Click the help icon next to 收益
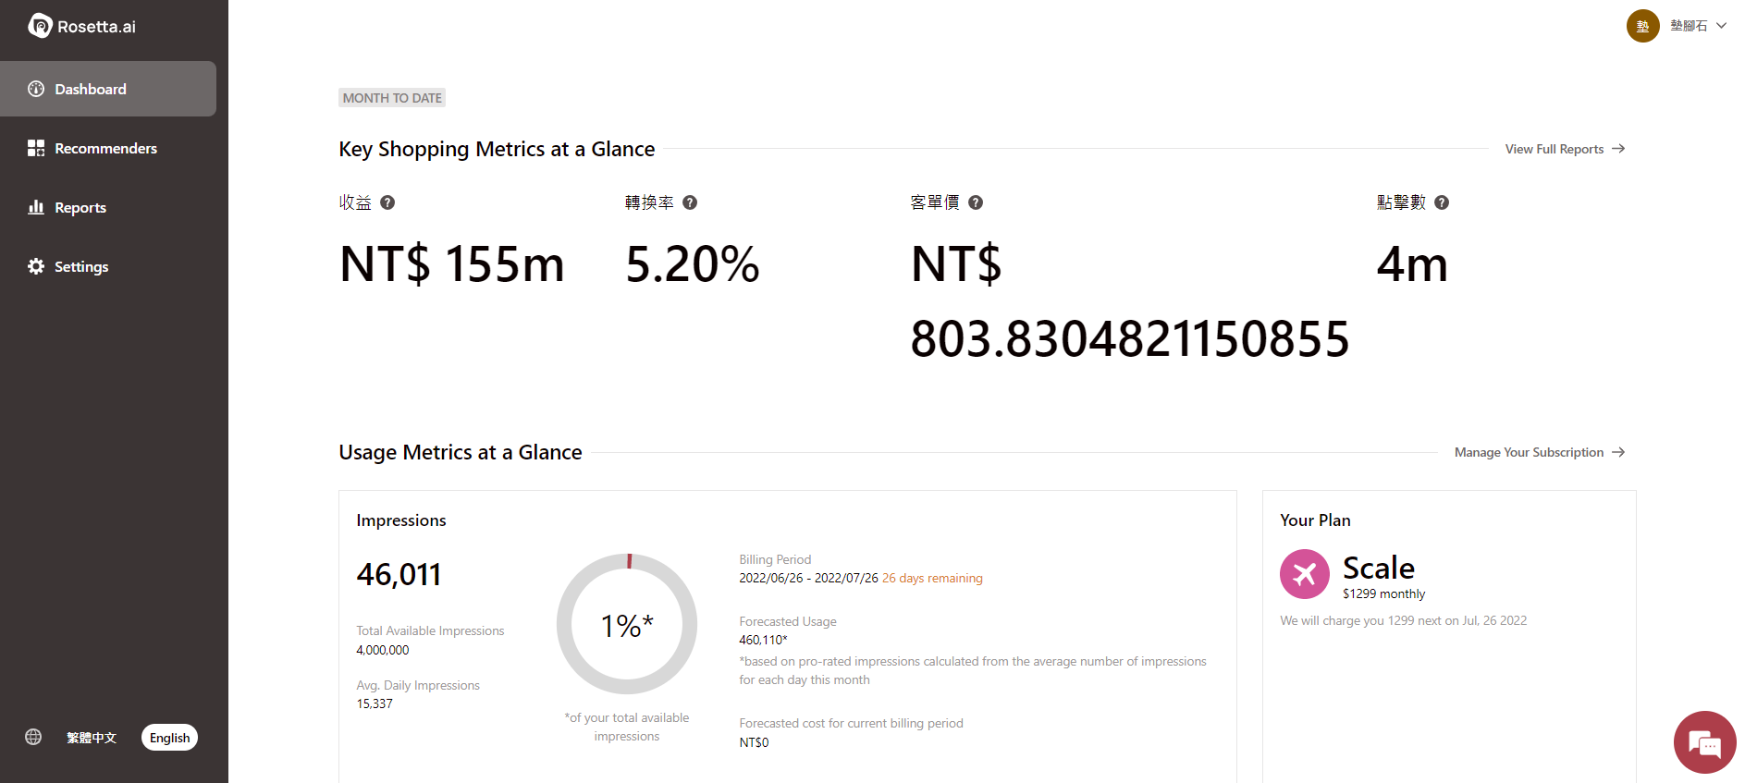The height and width of the screenshot is (783, 1745). 387,202
